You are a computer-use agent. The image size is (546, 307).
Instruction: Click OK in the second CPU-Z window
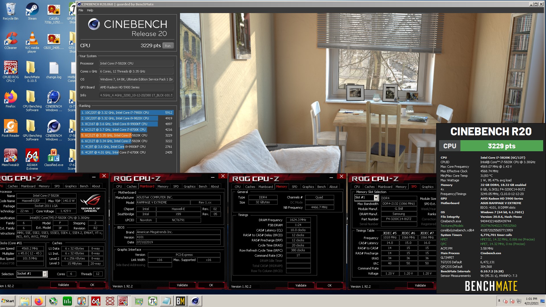point(211,285)
